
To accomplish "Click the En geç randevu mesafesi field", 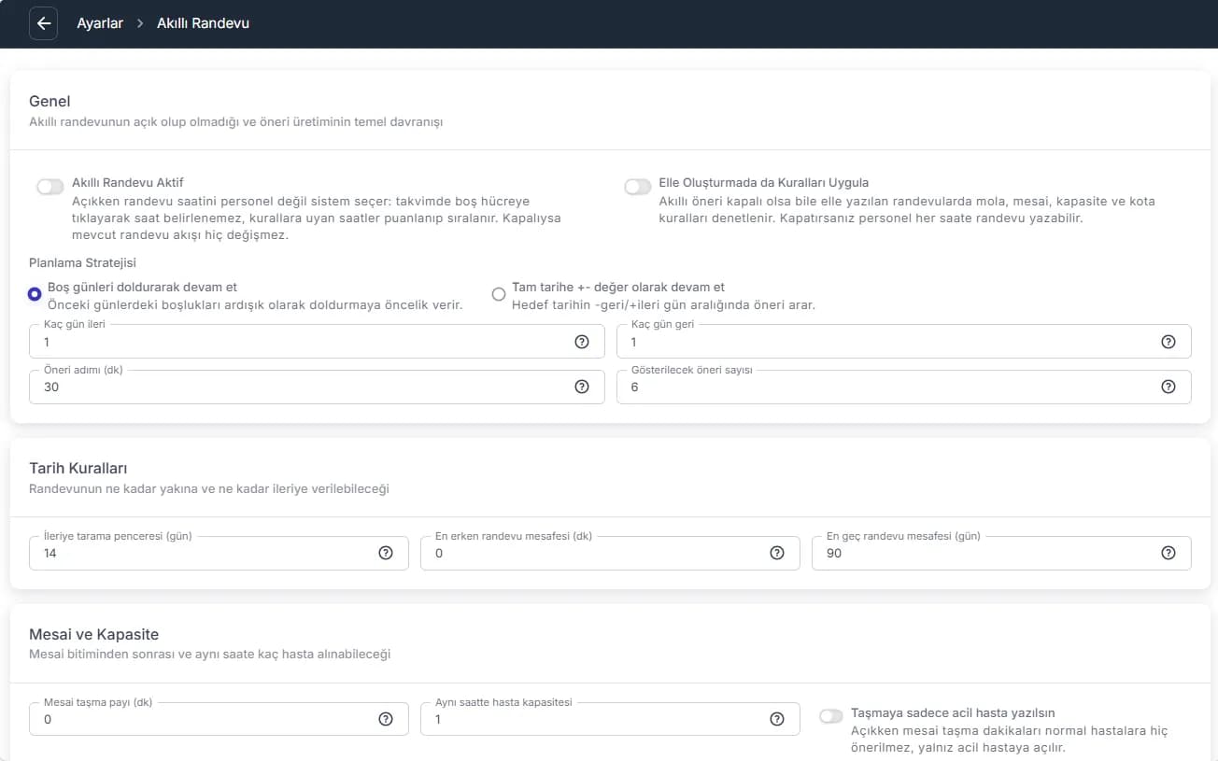I will [x=1001, y=552].
